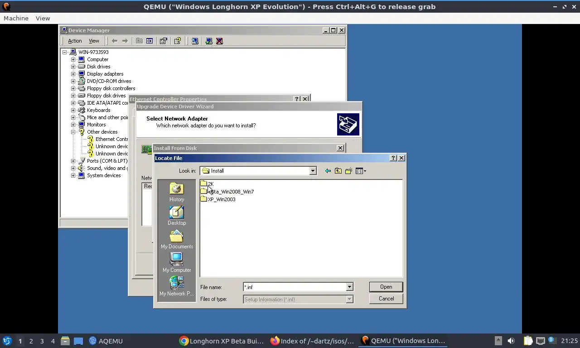This screenshot has height=348, width=580.
Task: Expand the Computer node
Action: 73,59
